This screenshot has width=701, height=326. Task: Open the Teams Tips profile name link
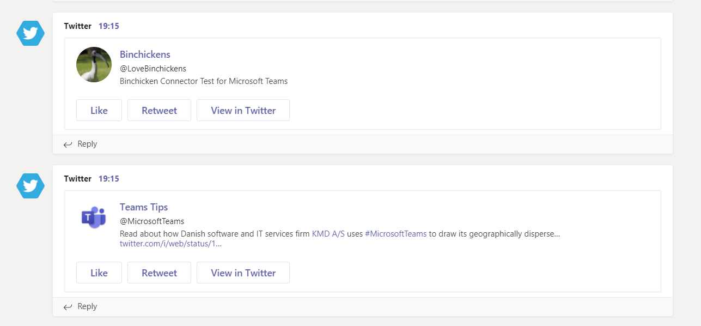[x=144, y=207]
